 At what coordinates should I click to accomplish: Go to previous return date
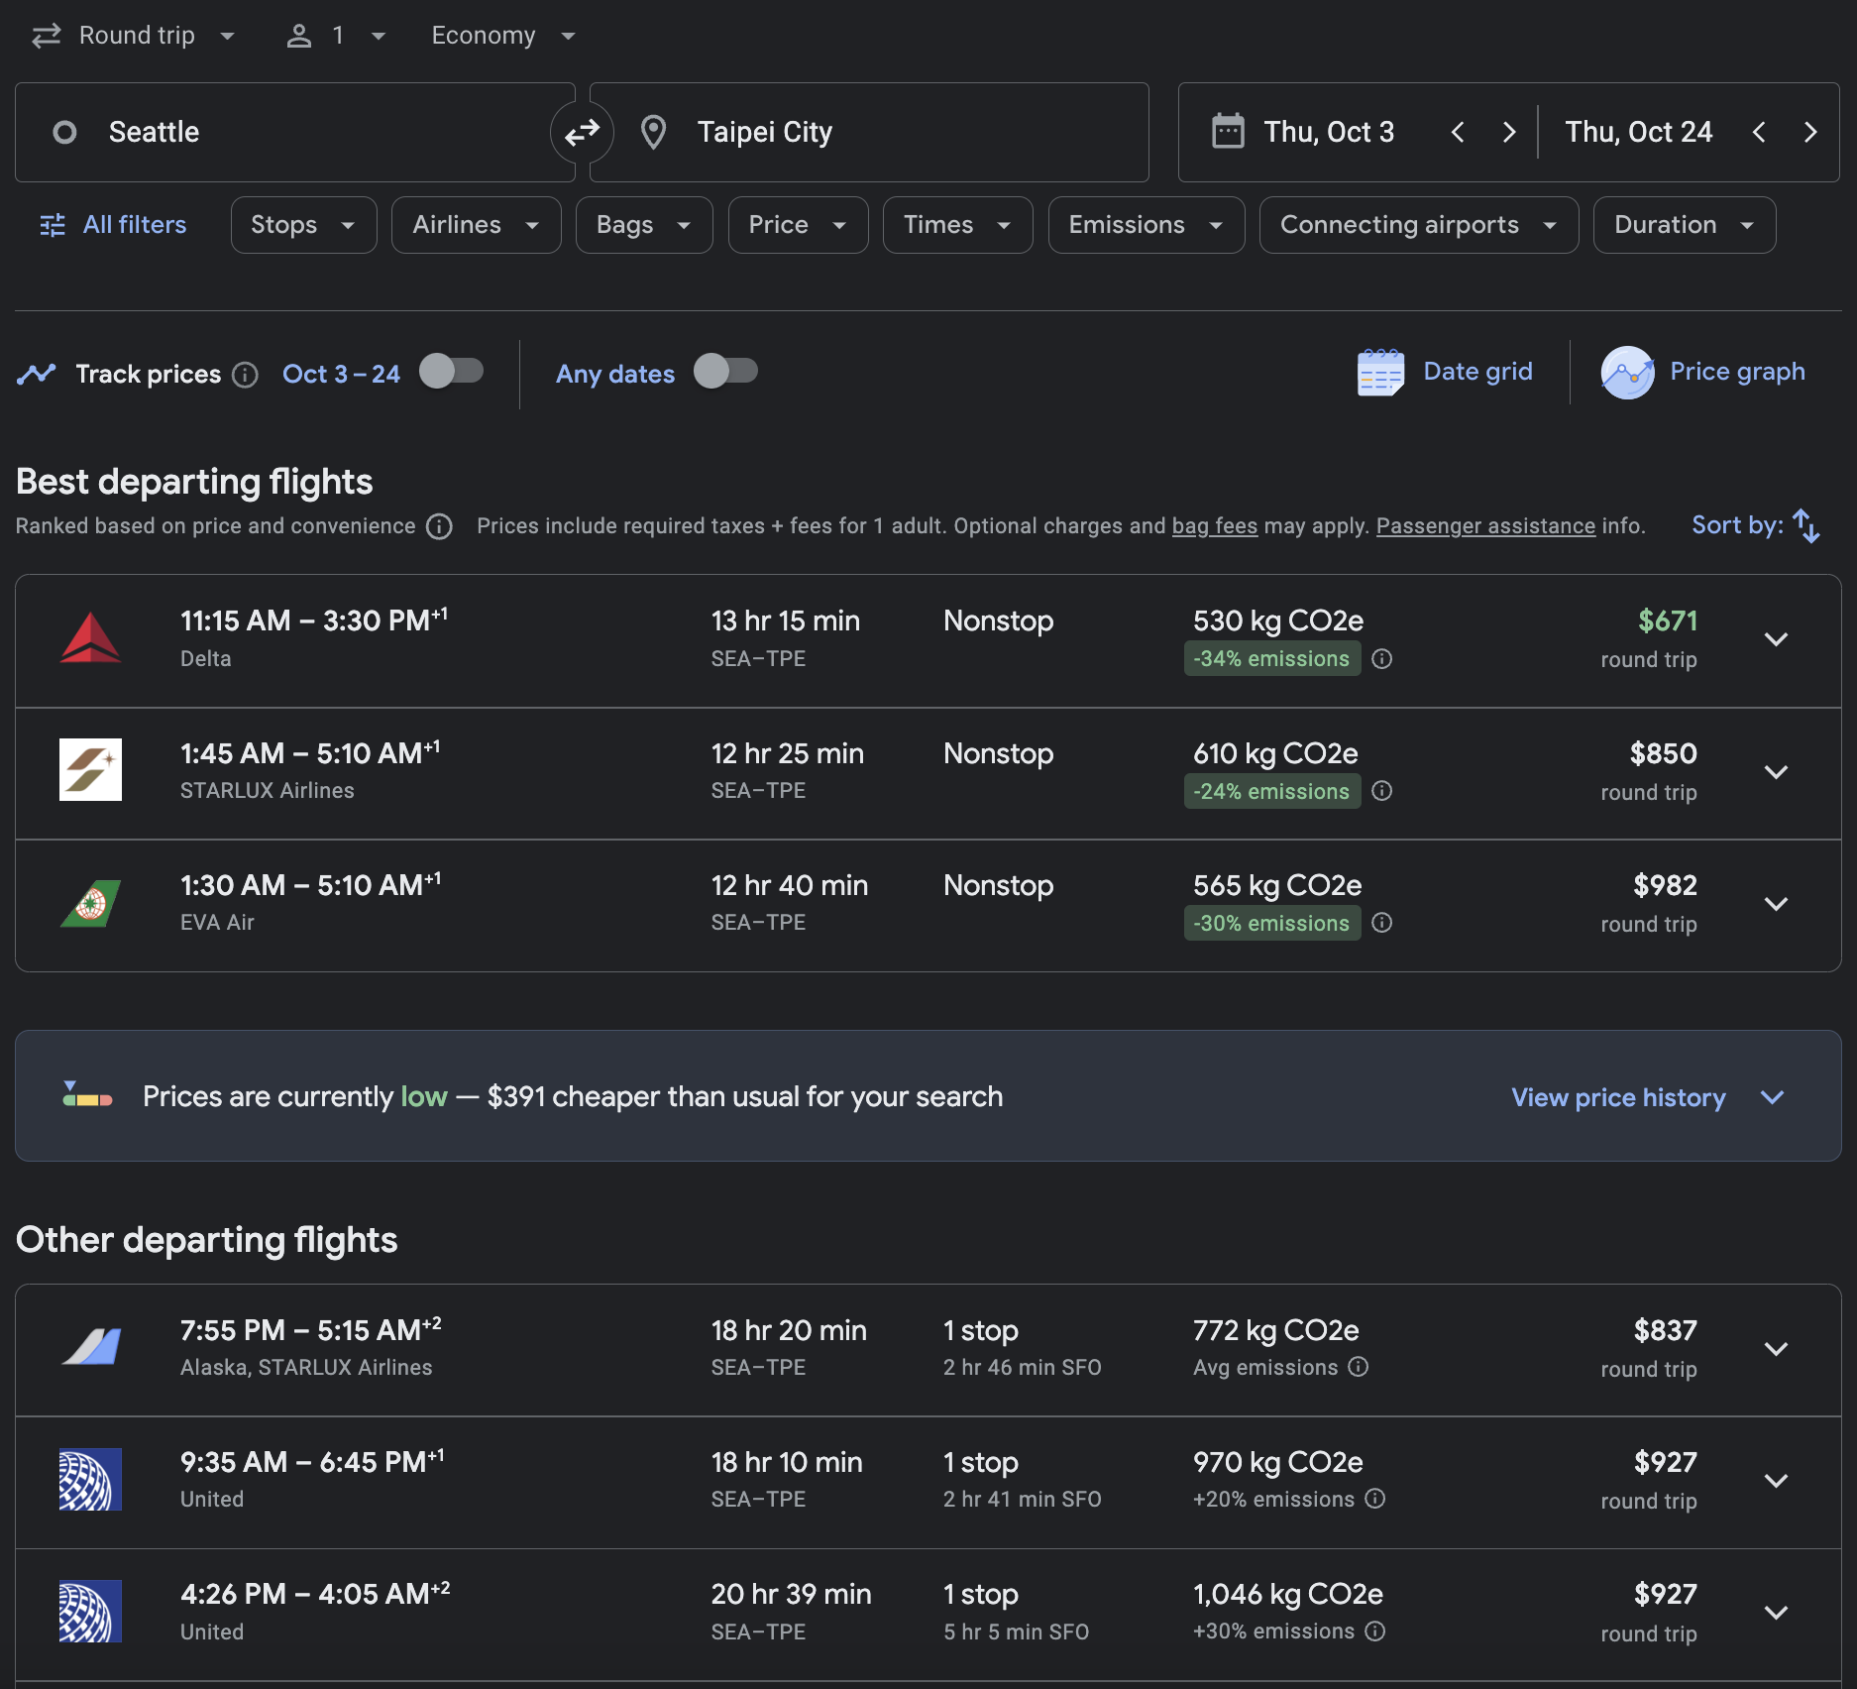[1759, 132]
